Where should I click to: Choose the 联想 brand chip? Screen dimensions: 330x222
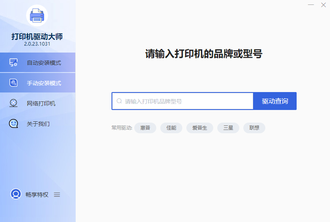point(254,128)
